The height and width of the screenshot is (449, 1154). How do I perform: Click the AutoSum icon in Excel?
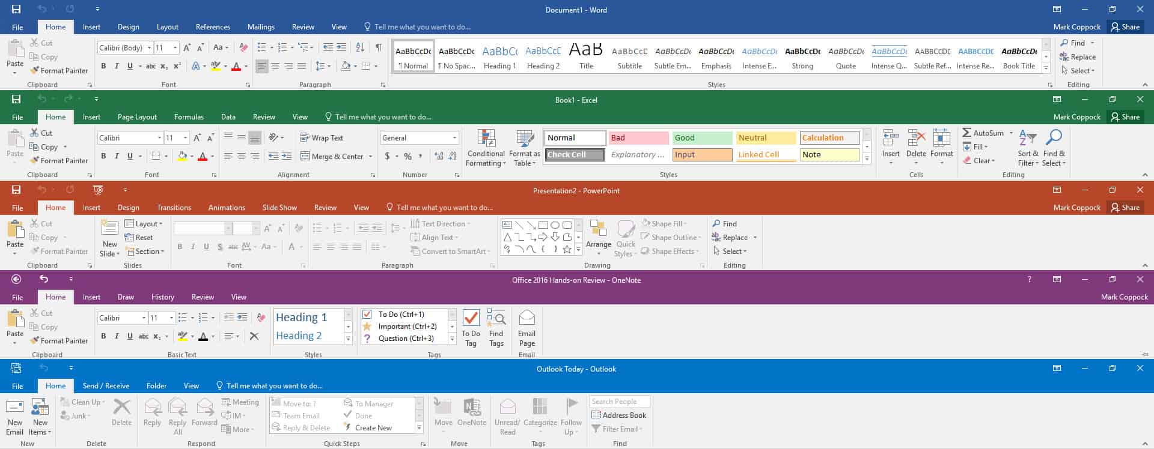[967, 133]
